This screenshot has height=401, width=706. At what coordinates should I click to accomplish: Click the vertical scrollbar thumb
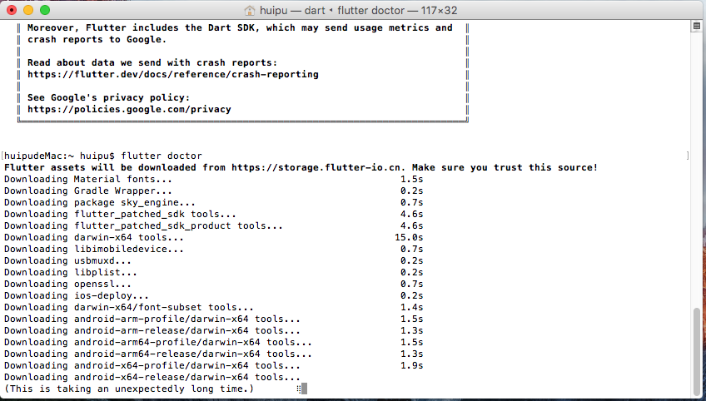tap(696, 350)
